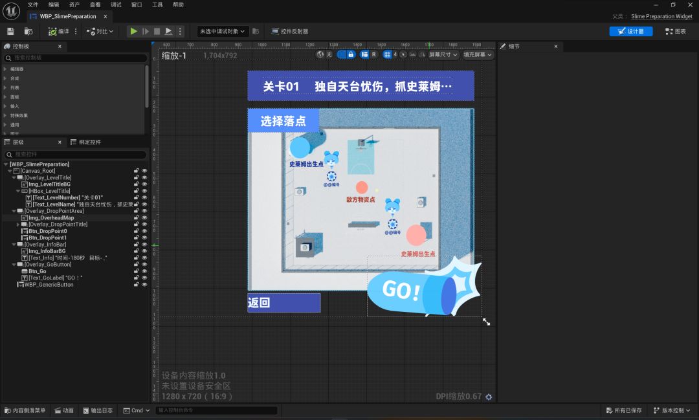699x420 pixels.
Task: Select the WBP_SlimePreparation document tab
Action: pyautogui.click(x=68, y=16)
